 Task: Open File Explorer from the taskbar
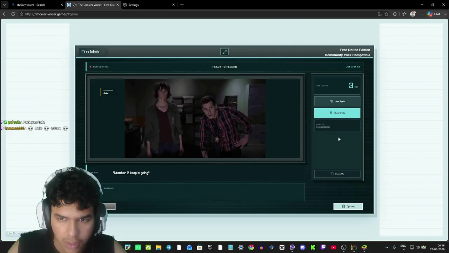pyautogui.click(x=159, y=247)
